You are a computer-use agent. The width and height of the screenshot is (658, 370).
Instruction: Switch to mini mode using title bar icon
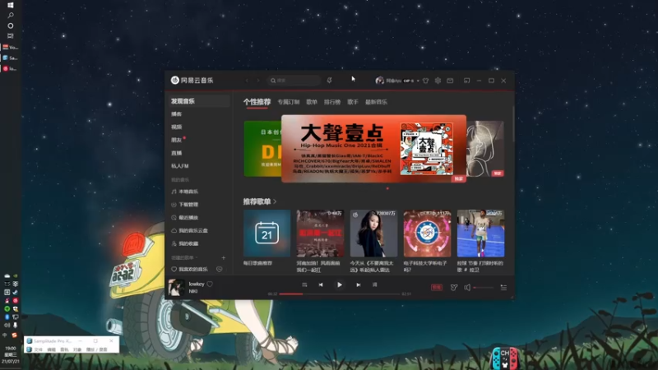(466, 81)
